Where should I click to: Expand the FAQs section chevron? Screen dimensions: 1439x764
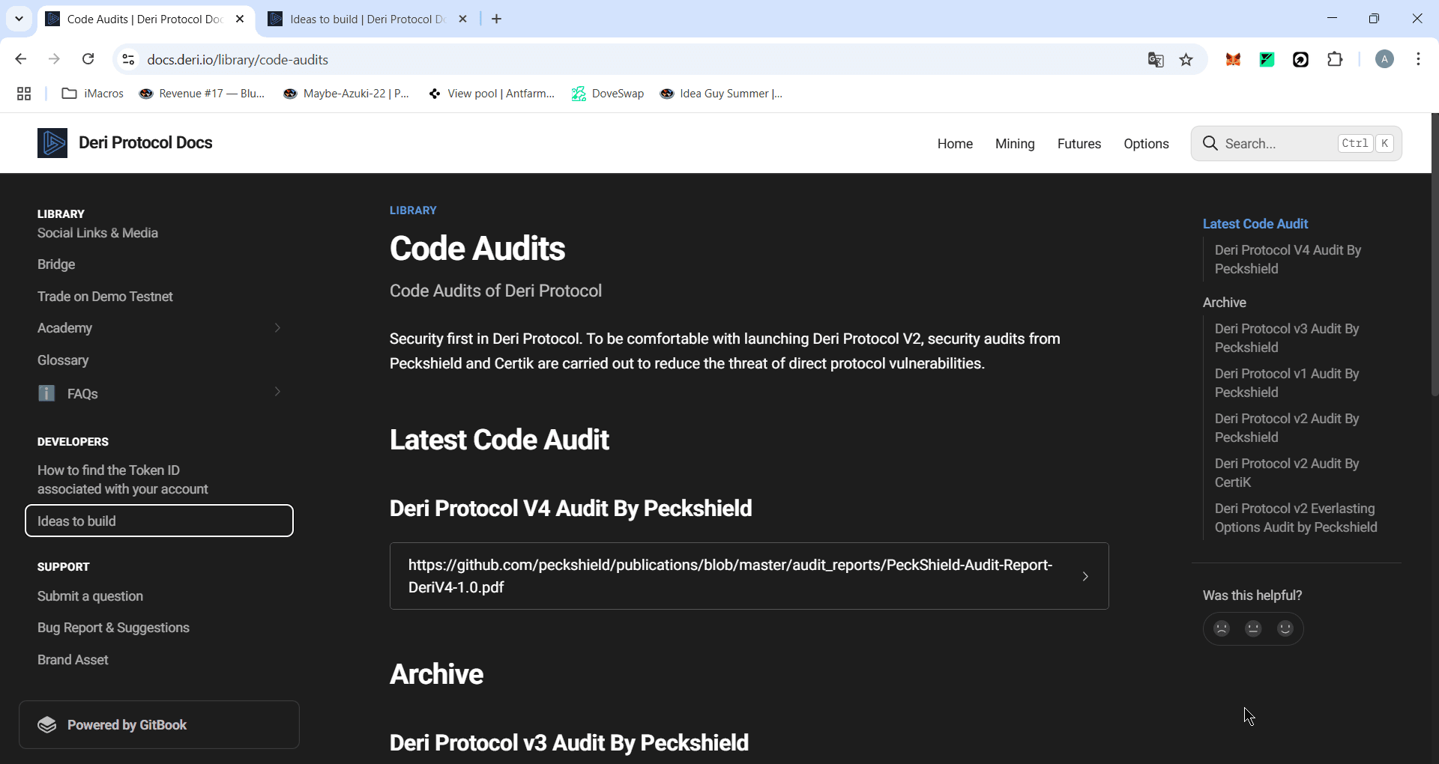tap(277, 392)
